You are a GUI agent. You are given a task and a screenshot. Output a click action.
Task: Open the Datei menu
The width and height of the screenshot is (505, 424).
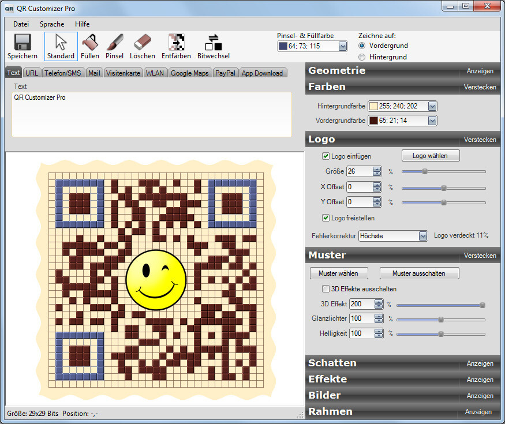point(21,24)
